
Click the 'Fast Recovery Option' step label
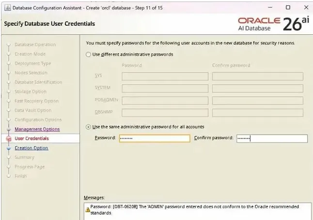pos(36,101)
